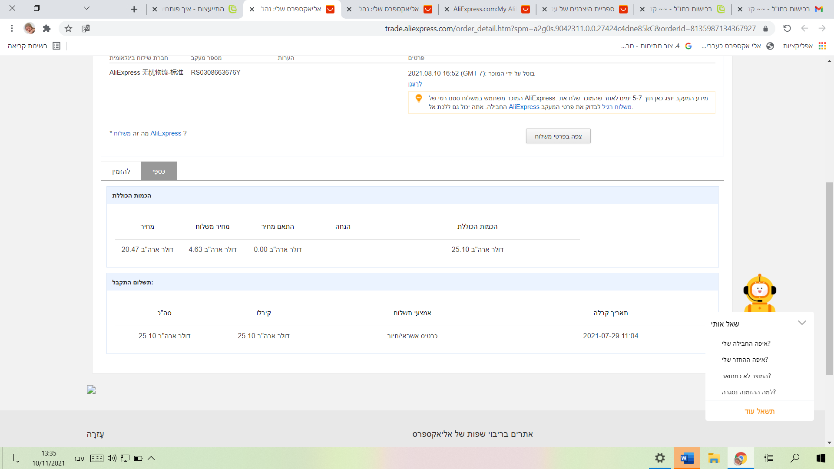Open the reading list icon in bookmarks bar

click(x=56, y=46)
